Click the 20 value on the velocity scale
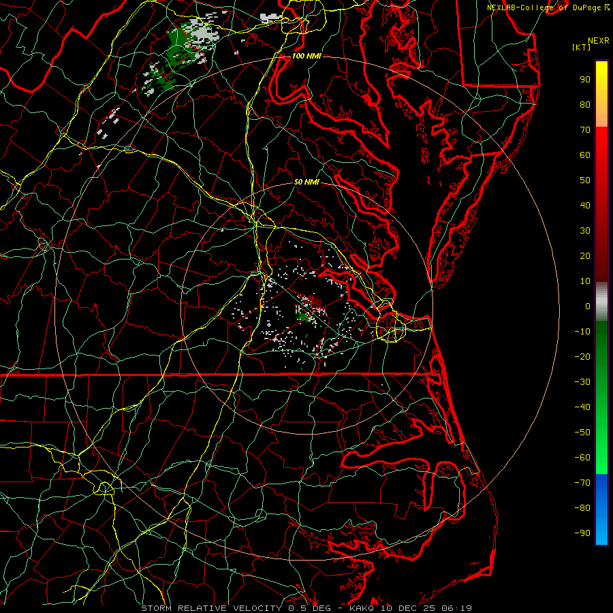The height and width of the screenshot is (613, 613). tap(585, 256)
